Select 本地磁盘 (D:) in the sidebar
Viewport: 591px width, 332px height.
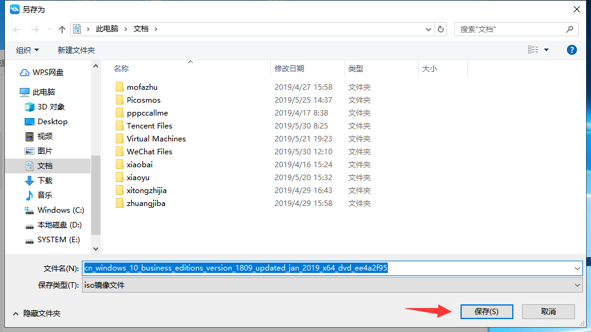tap(59, 225)
